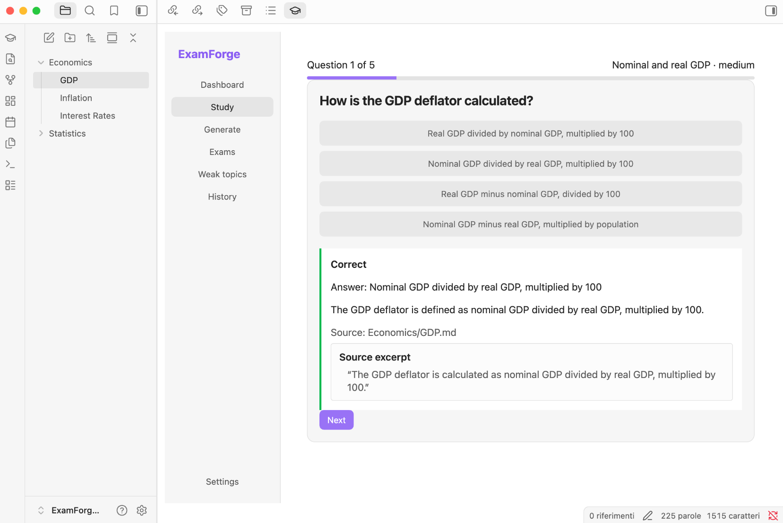Open quick switcher file search icon

click(10, 59)
